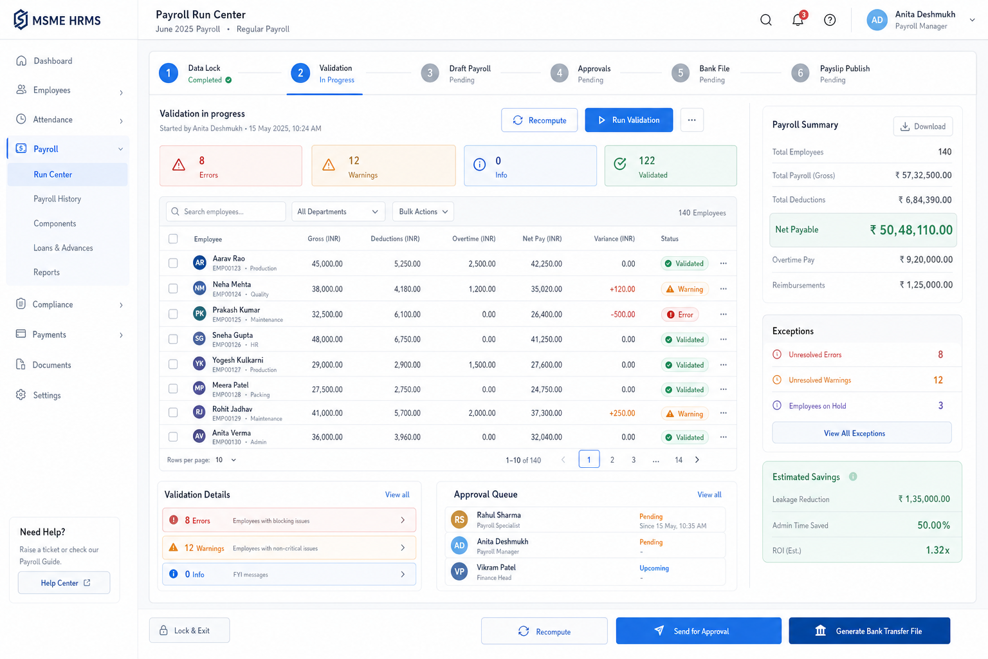Click the search magnifier icon in header
This screenshot has height=659, width=988.
765,20
